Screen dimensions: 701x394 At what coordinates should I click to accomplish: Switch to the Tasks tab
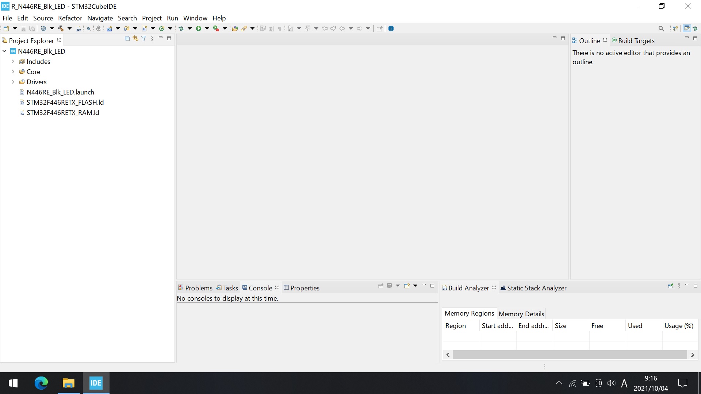click(x=227, y=288)
